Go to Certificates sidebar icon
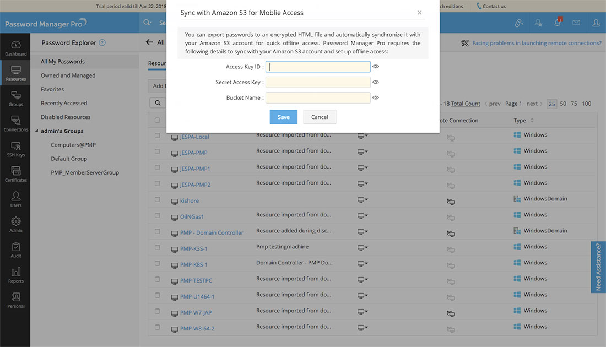 point(15,174)
